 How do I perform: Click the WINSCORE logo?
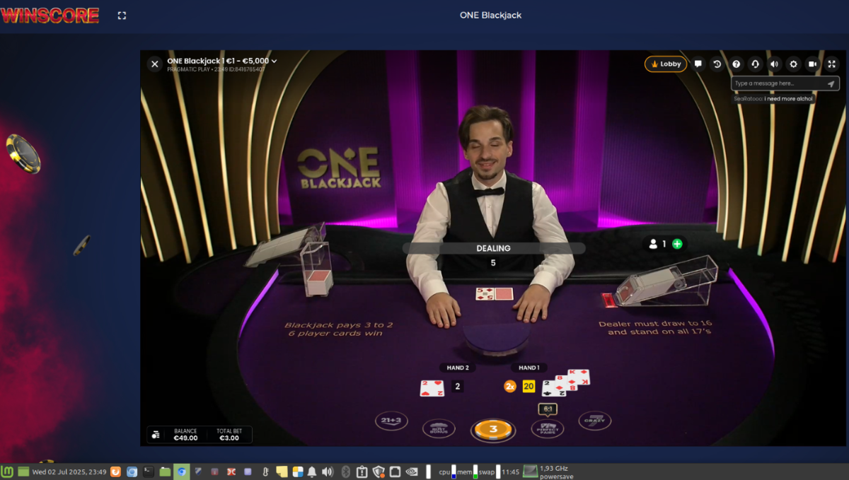[50, 15]
